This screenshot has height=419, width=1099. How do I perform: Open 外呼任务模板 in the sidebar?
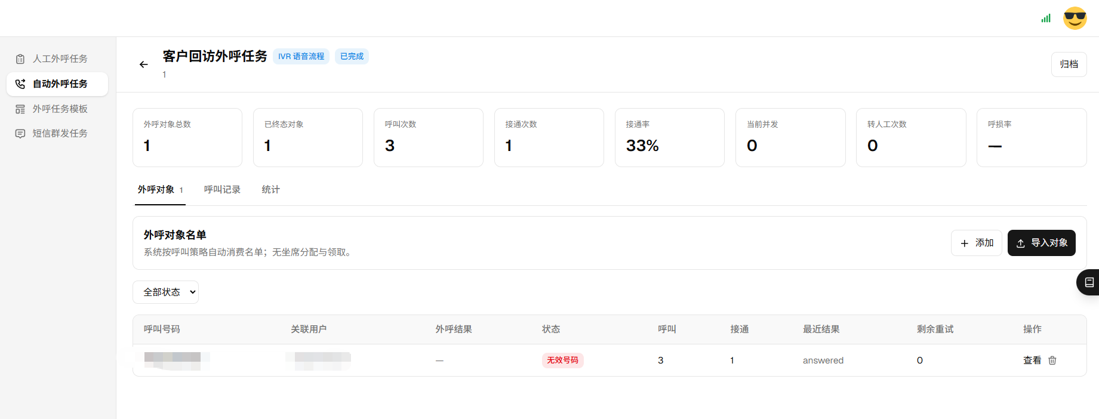57,109
